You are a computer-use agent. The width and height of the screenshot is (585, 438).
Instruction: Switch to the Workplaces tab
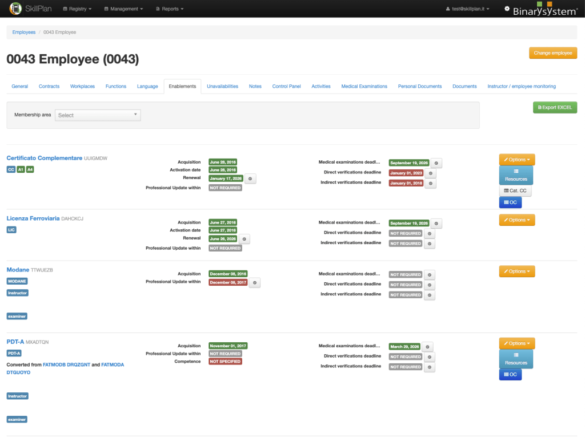point(82,87)
